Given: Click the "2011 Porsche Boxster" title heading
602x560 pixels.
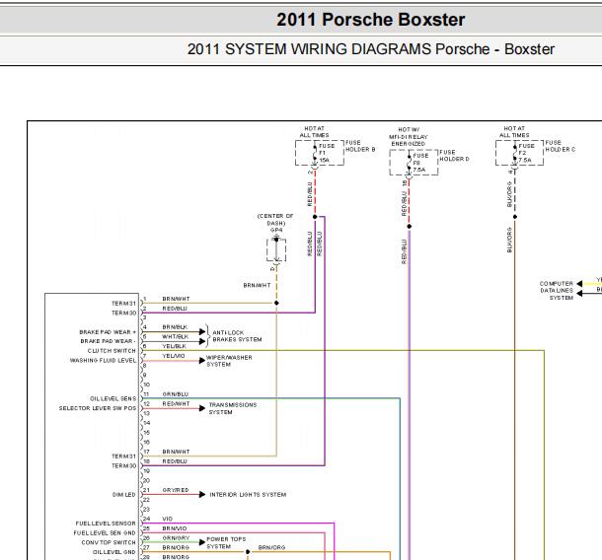Looking at the screenshot, I should (370, 20).
